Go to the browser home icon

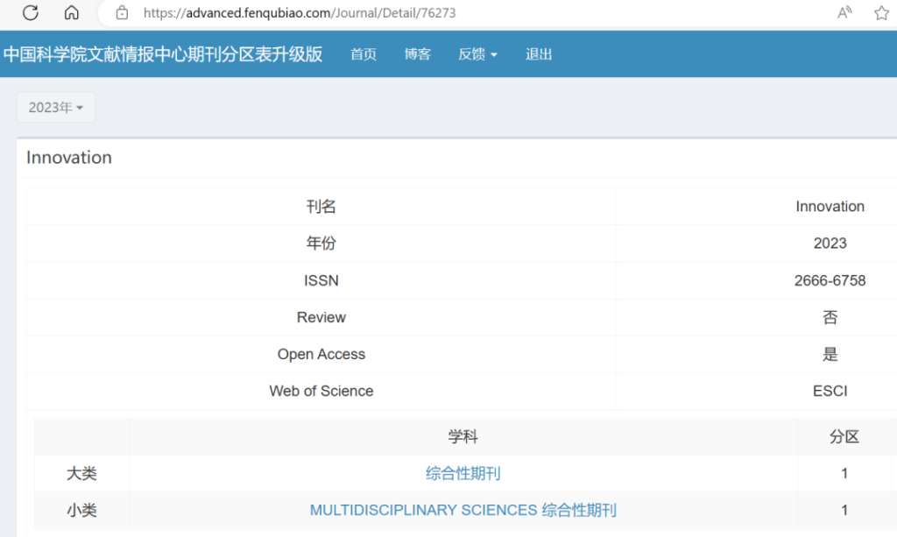tap(72, 12)
